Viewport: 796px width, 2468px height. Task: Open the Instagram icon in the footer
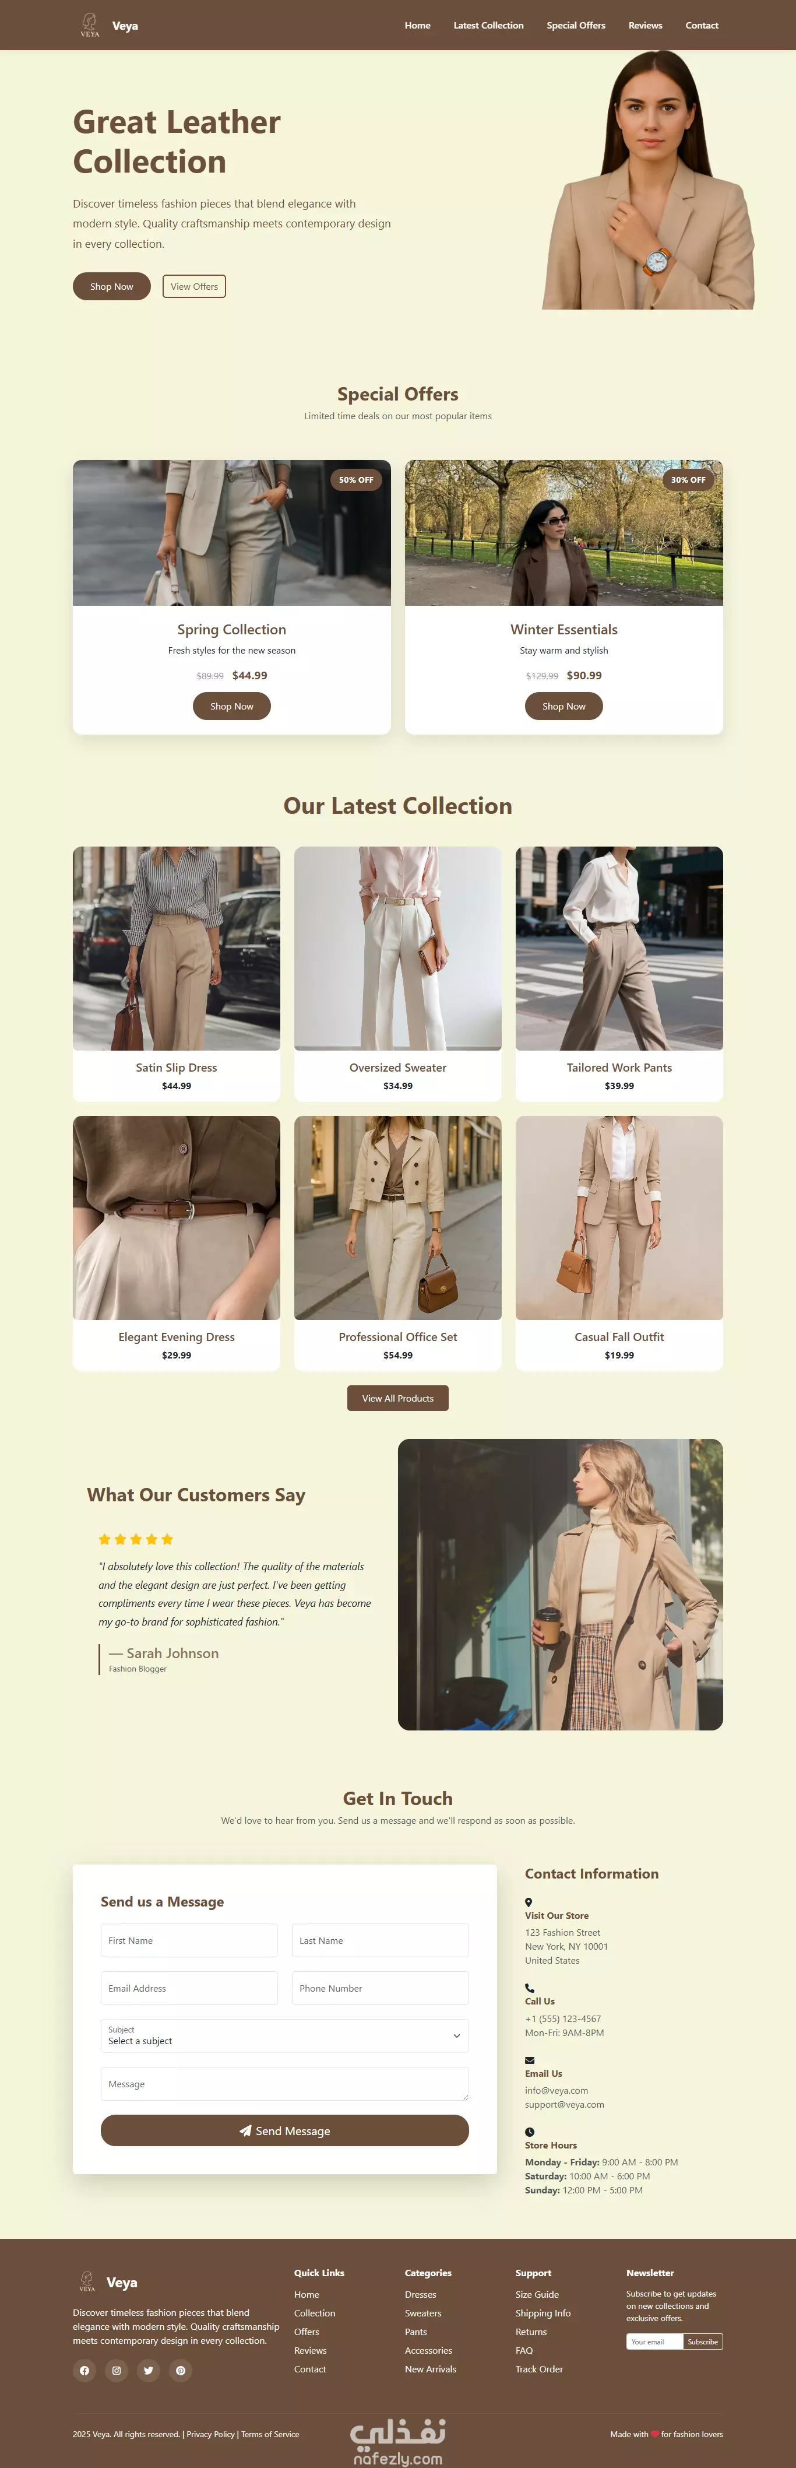pyautogui.click(x=116, y=2370)
